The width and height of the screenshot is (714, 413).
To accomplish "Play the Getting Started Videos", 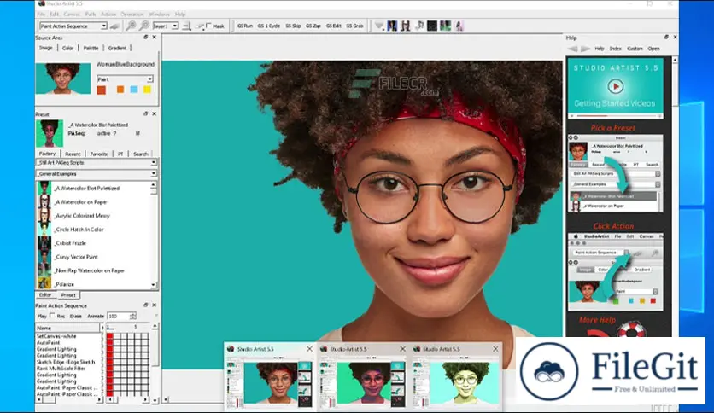I will tap(615, 86).
